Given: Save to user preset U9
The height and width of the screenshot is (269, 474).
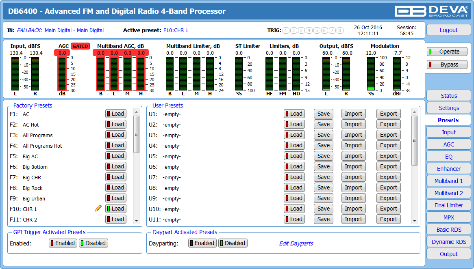Looking at the screenshot, I should coord(324,198).
